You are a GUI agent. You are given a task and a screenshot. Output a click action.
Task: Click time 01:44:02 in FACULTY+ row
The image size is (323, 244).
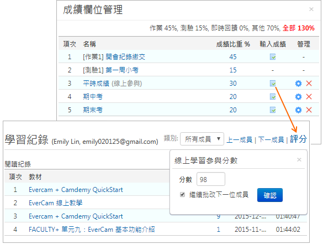288,230
